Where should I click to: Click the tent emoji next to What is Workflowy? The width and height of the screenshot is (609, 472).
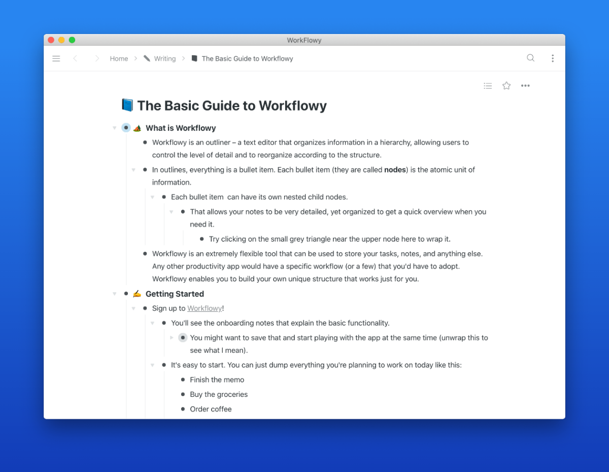137,128
